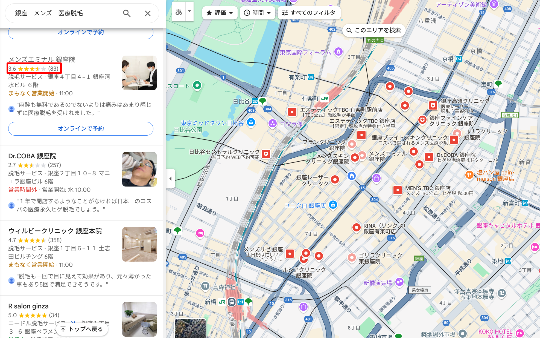Click メンズリゼ 銀座 map pin
The height and width of the screenshot is (338, 540).
click(x=290, y=254)
